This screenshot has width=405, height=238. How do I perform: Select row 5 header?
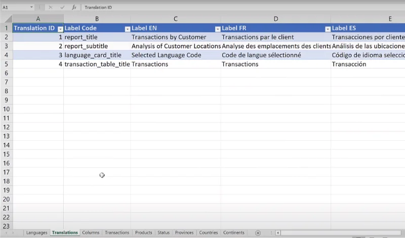(x=6, y=64)
